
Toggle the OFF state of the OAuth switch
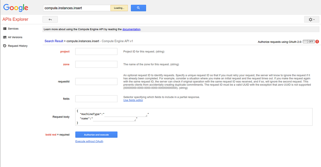click(x=309, y=42)
